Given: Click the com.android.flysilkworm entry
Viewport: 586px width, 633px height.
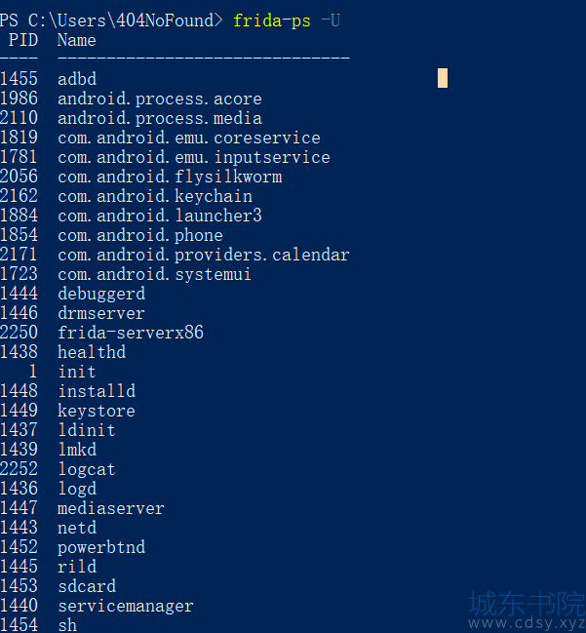Looking at the screenshot, I should click(170, 177).
